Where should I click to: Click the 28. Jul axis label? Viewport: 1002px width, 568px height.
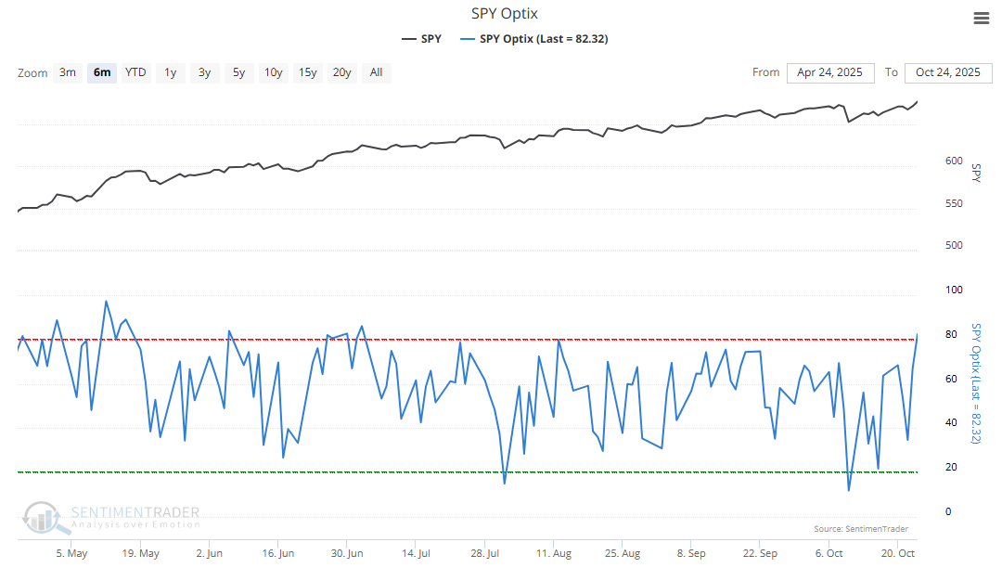coord(485,553)
